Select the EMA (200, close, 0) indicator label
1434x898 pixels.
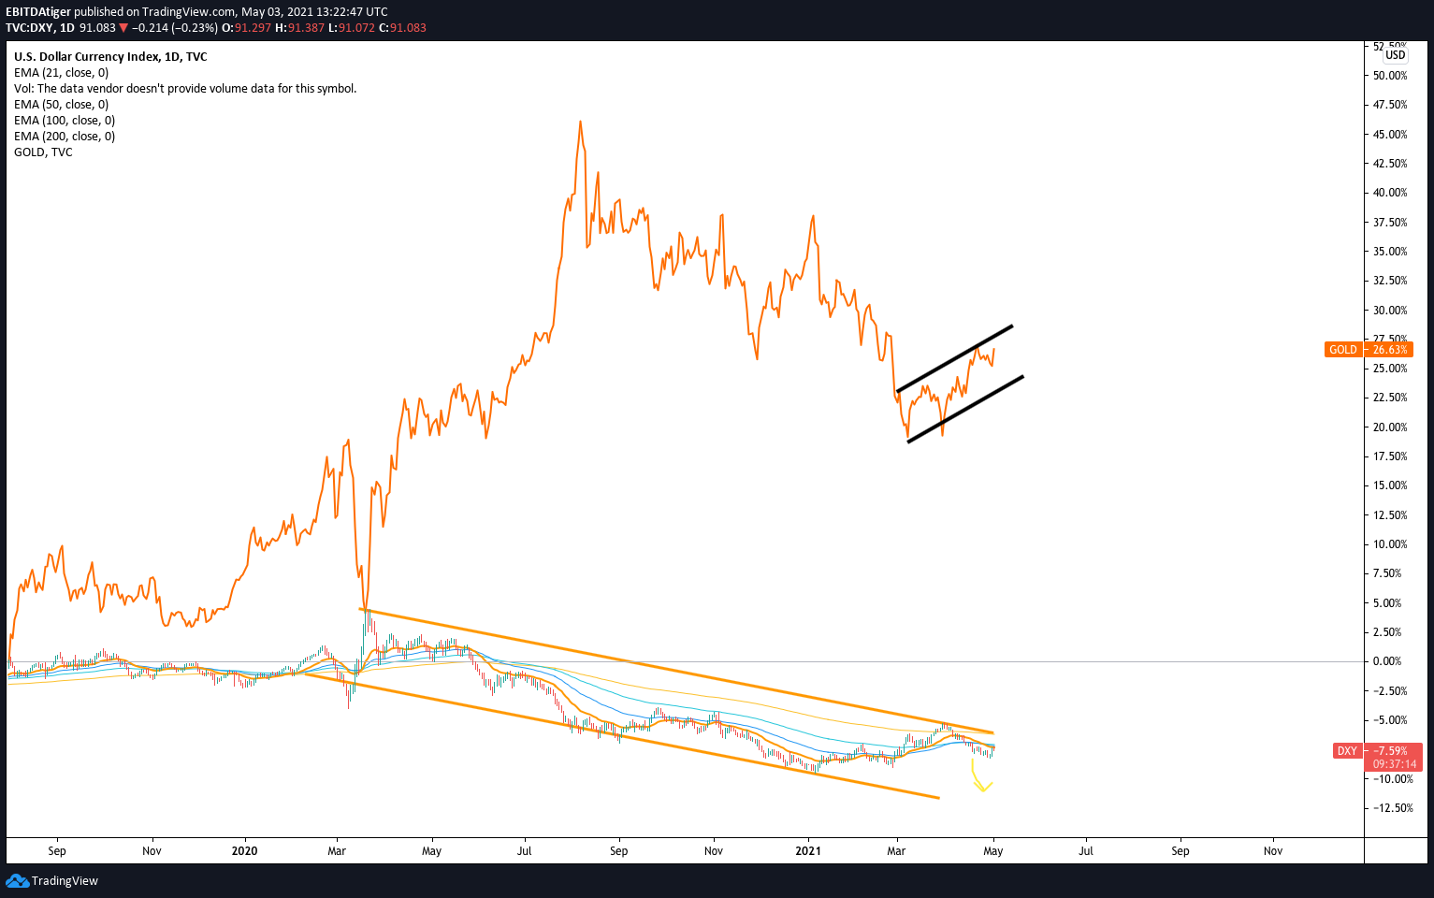tap(65, 137)
